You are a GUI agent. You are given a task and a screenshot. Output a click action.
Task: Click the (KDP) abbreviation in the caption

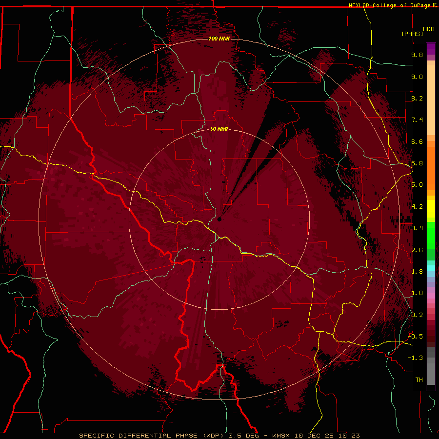click(214, 436)
